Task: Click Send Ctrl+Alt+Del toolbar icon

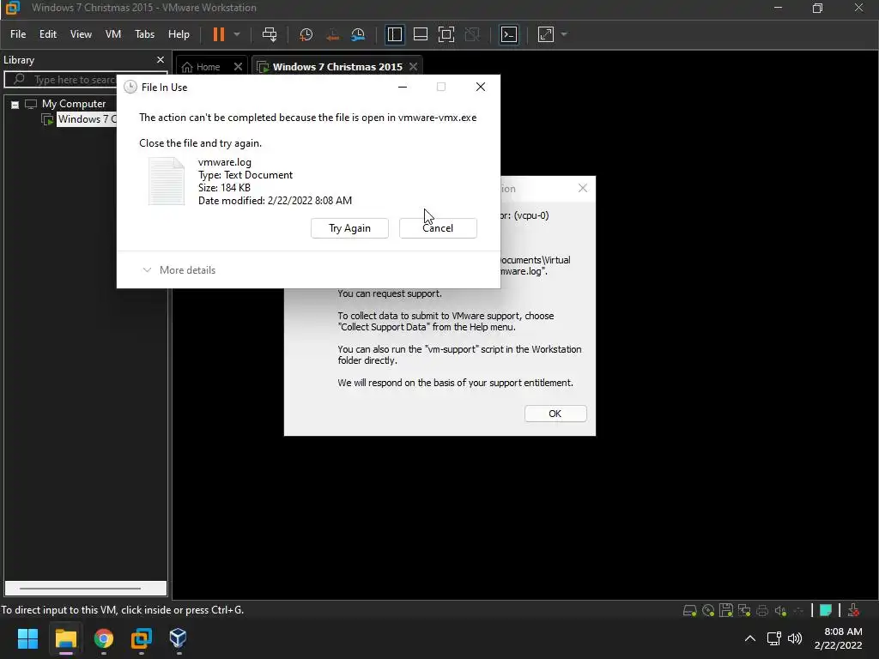Action: tap(270, 34)
